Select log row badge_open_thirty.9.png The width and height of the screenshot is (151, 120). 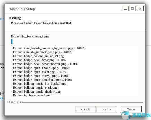[41, 76]
